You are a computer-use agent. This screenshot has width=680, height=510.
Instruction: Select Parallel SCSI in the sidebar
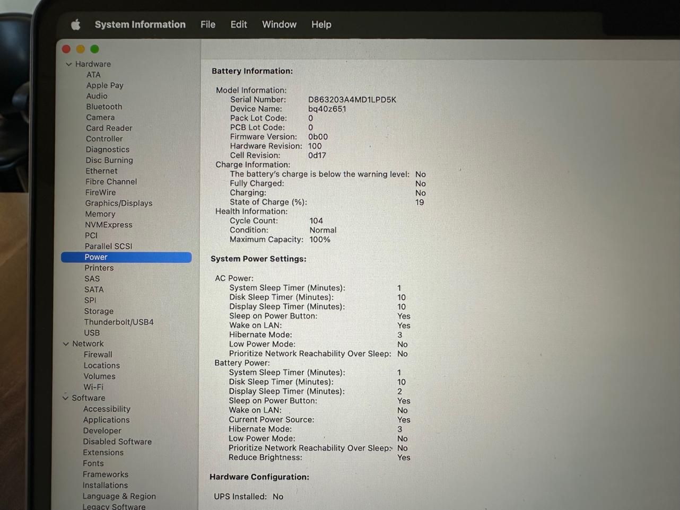(108, 246)
